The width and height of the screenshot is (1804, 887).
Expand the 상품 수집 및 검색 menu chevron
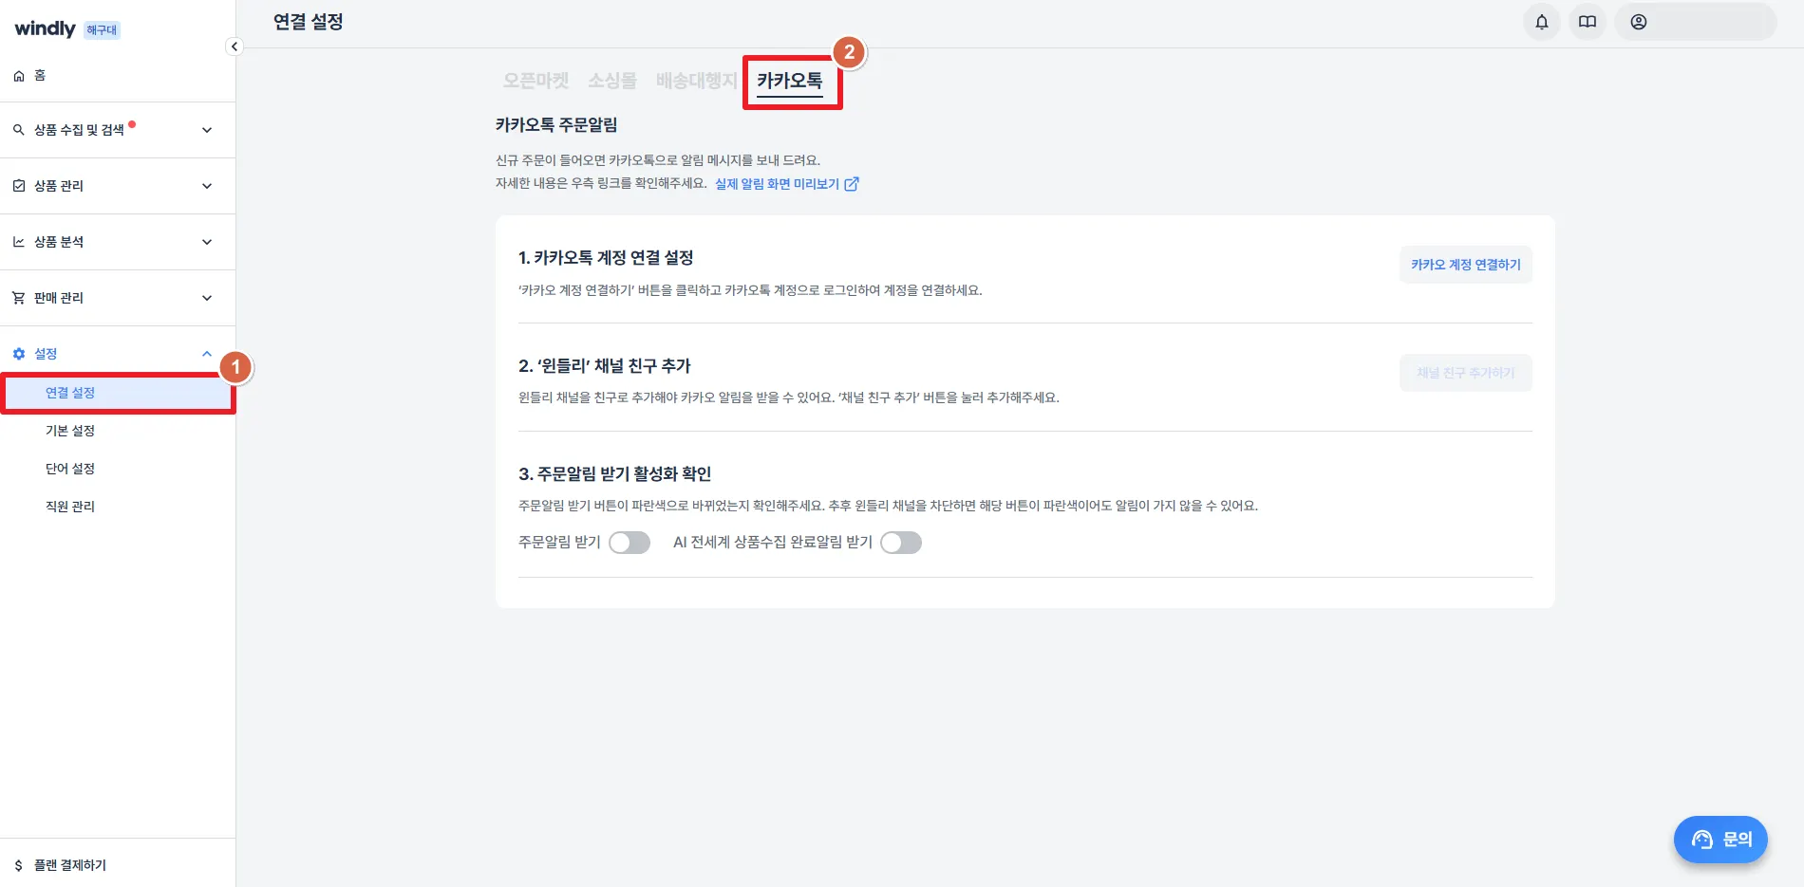(207, 130)
